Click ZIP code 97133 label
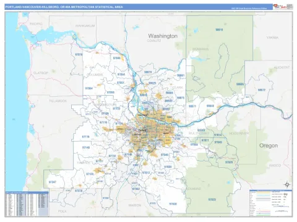The width and height of the screenshot is (297, 222). point(116,109)
